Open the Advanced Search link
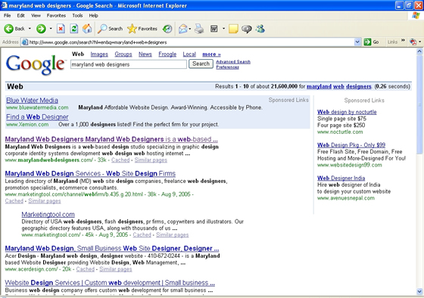 (x=233, y=62)
